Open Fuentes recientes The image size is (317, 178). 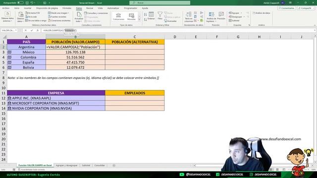57,17
